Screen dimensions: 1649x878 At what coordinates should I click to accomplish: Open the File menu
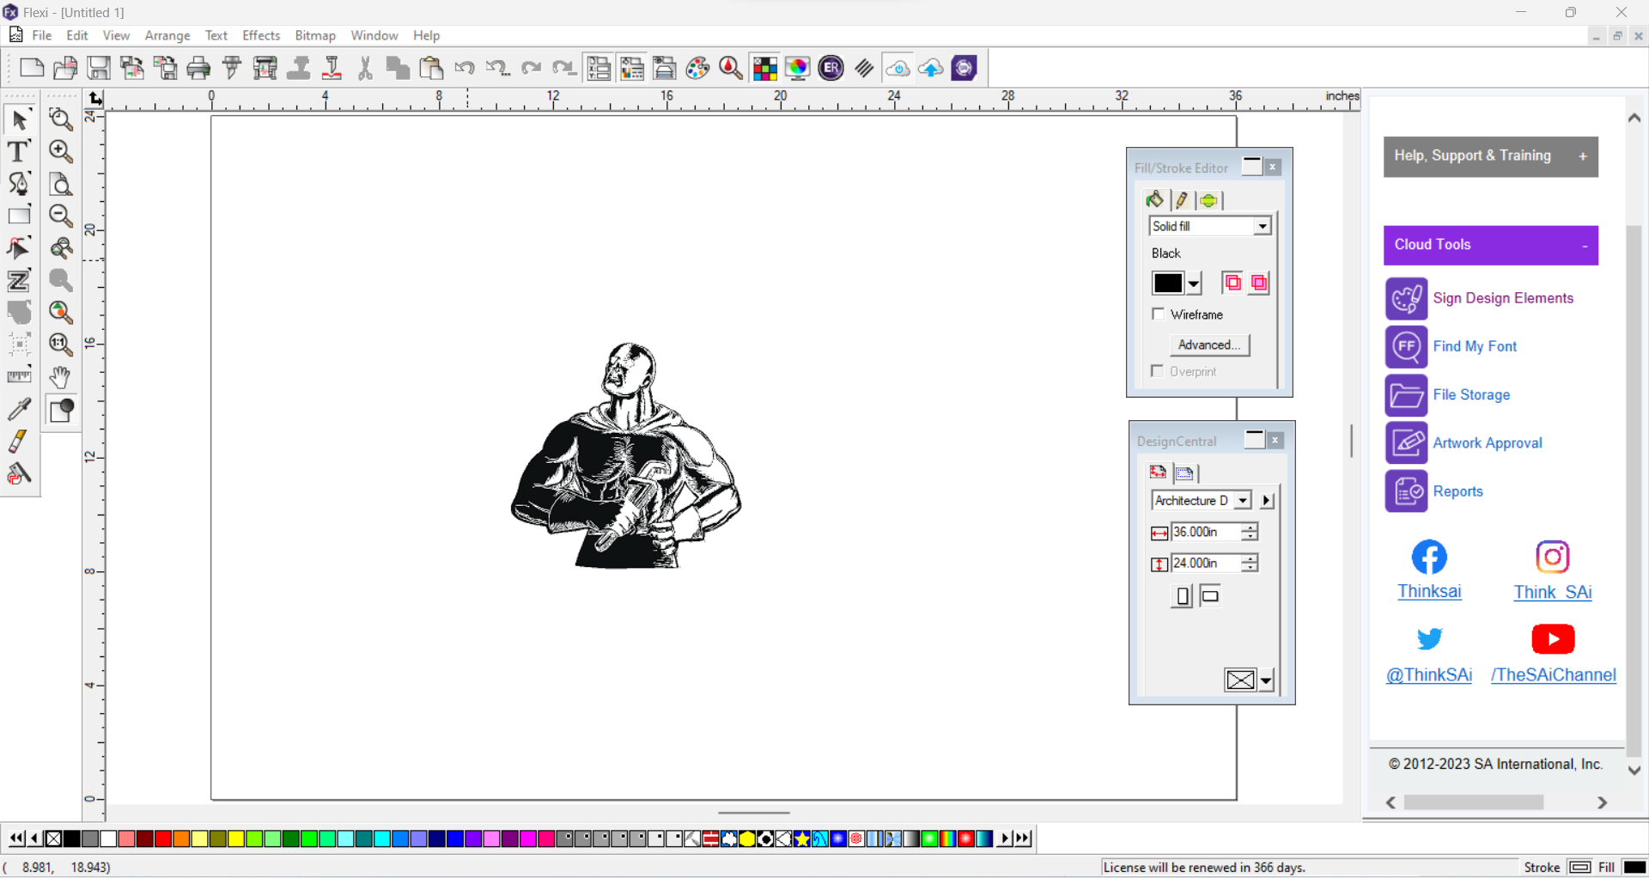tap(42, 35)
